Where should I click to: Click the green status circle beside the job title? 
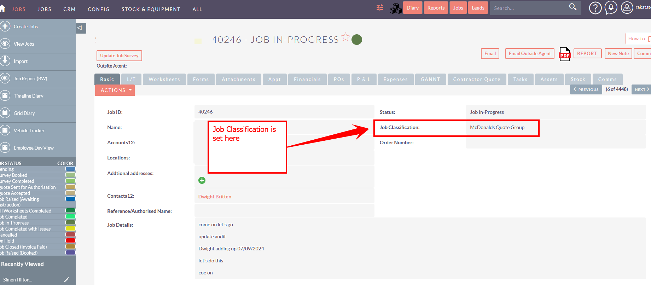(x=357, y=40)
